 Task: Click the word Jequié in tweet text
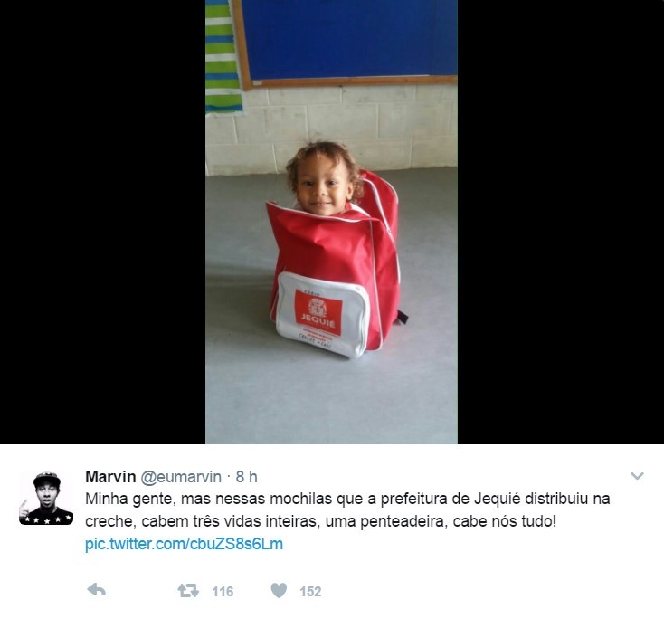[497, 499]
